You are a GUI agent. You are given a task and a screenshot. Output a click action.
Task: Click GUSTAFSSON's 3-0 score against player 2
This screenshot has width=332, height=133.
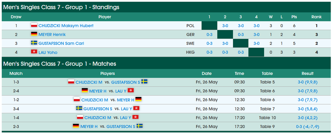click(x=225, y=43)
